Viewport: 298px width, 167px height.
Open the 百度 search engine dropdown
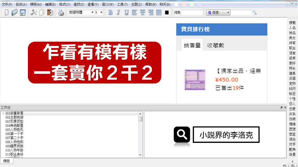coord(218,13)
